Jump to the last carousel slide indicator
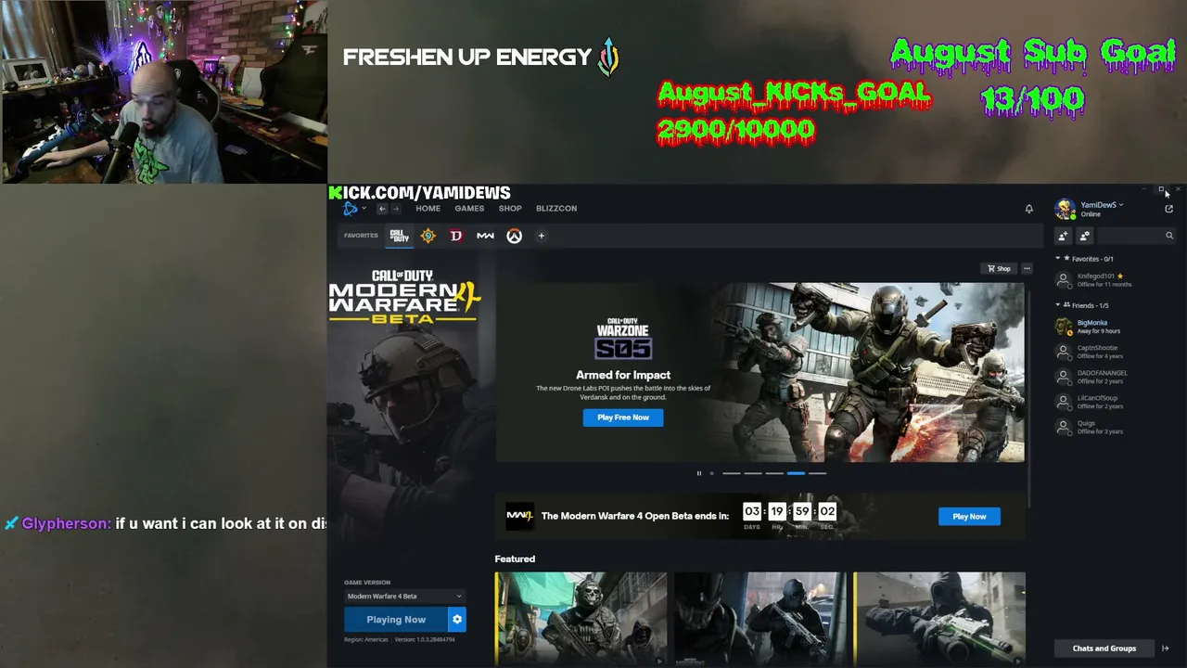 (817, 473)
